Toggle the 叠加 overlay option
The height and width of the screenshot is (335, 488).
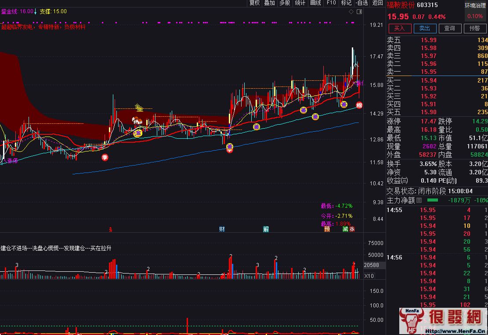[x=269, y=3]
